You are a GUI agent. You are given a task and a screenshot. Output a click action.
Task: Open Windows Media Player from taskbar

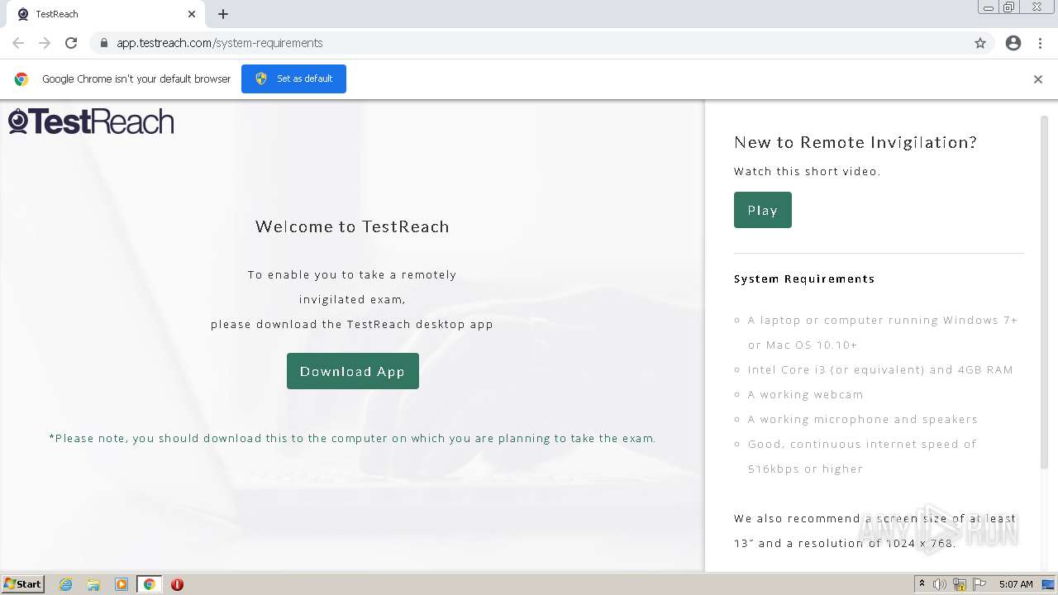[122, 584]
